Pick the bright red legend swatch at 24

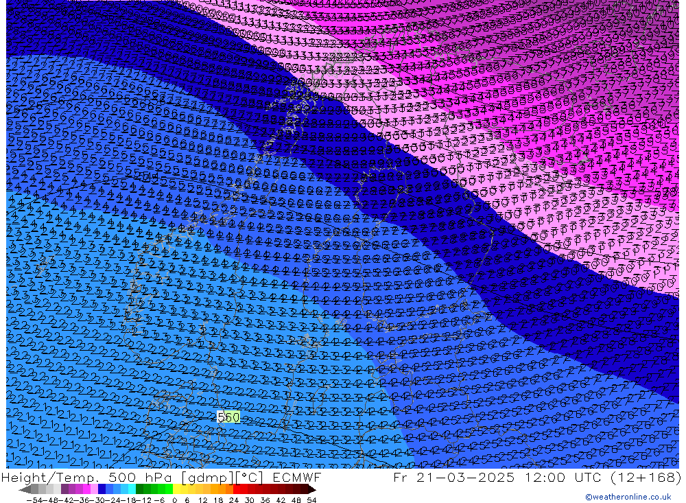coord(237,489)
